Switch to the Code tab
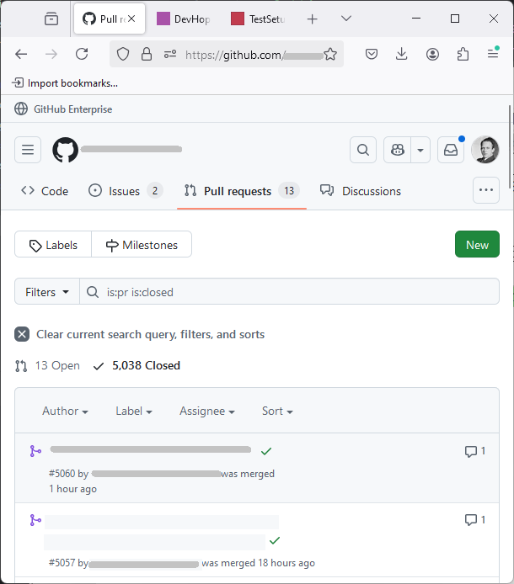The image size is (514, 584). pos(45,191)
